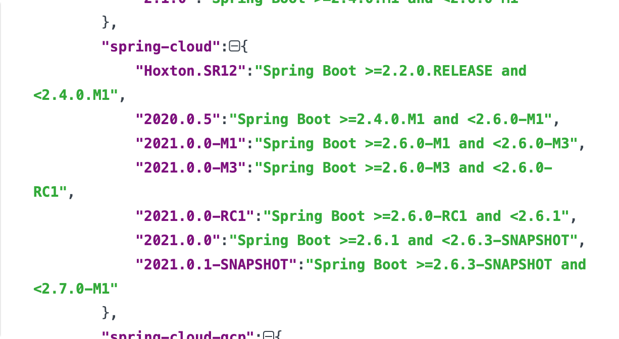The width and height of the screenshot is (619, 339).
Task: Click the "2021.0.1-SNAPSHOT" key
Action: coord(216,265)
